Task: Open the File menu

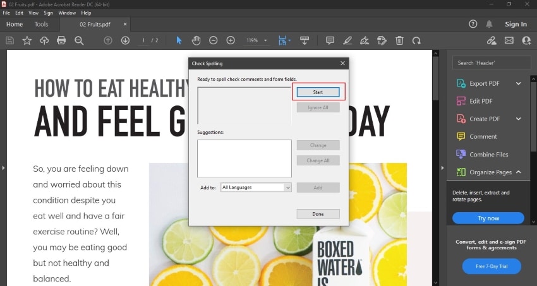Action: [6, 13]
